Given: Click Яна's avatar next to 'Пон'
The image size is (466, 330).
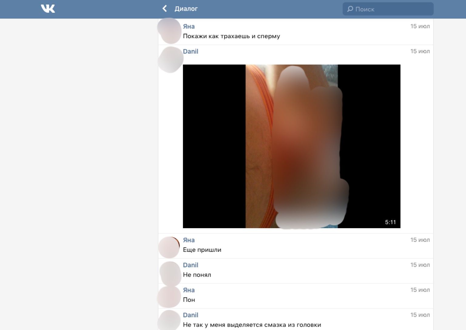Looking at the screenshot, I should (169, 297).
